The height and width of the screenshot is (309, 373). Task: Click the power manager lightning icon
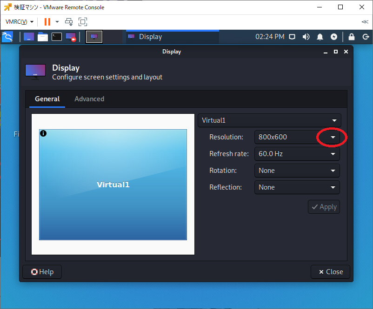(x=334, y=37)
